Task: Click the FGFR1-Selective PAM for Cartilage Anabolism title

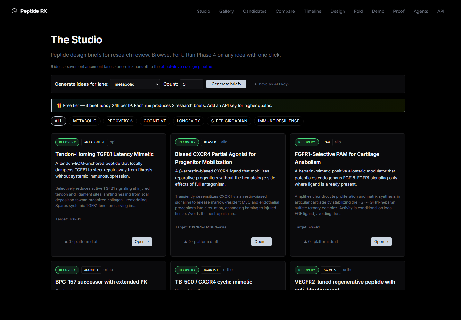Action: 337,158
